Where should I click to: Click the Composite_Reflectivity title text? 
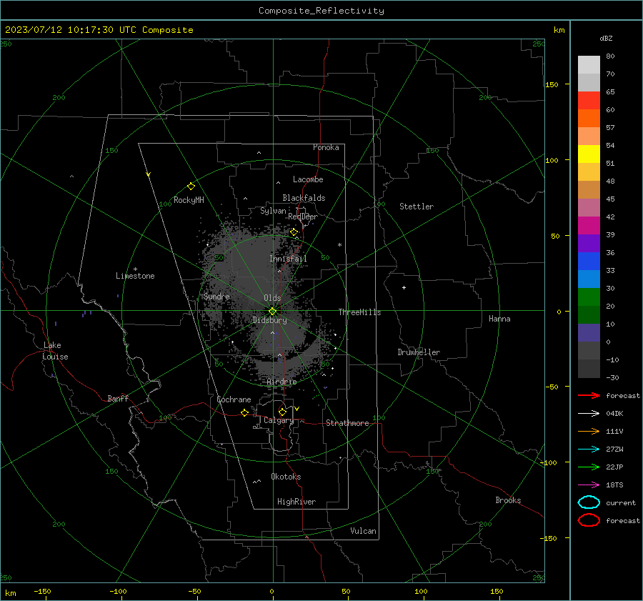[x=321, y=11]
